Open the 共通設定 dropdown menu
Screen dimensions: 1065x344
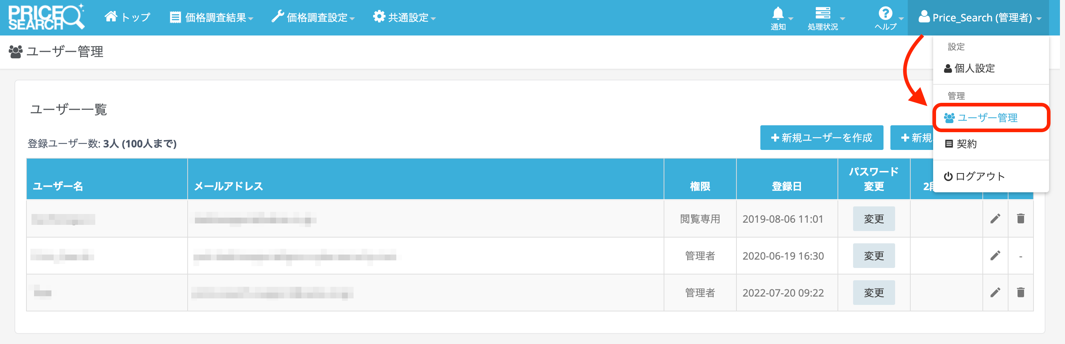point(404,18)
